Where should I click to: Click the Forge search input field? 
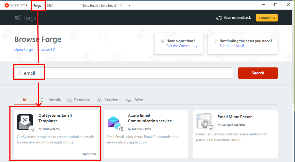pos(123,73)
